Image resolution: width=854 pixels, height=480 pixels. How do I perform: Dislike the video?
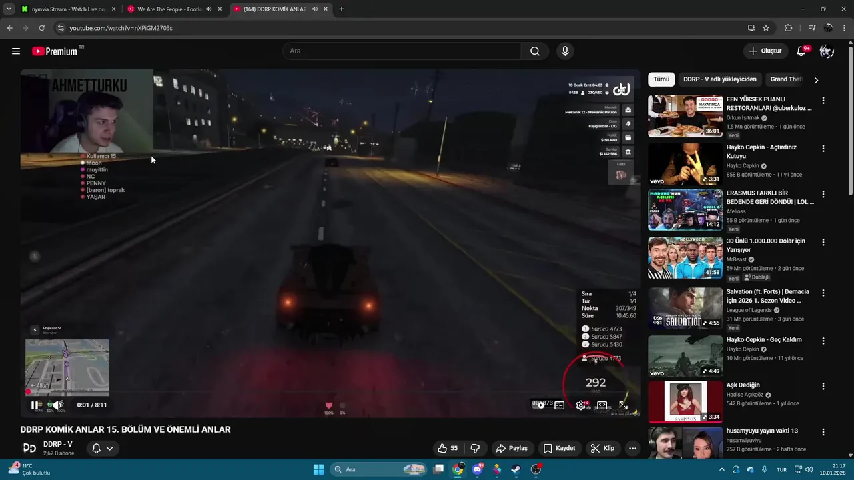475,448
